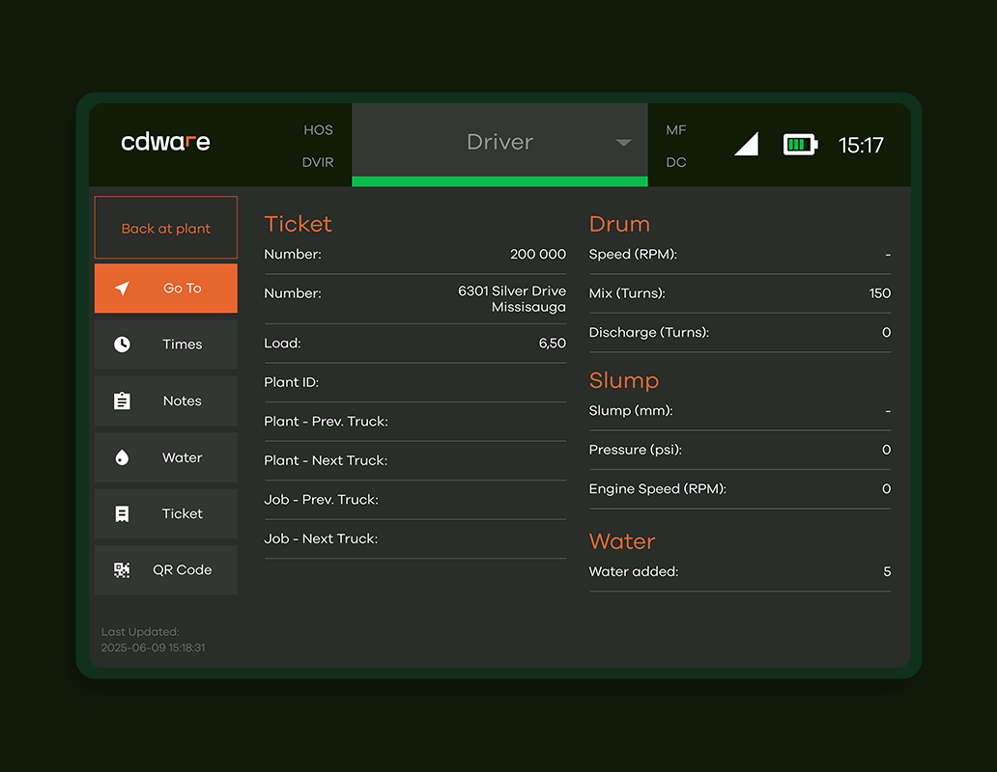Viewport: 997px width, 772px height.
Task: Click the Water added value 5
Action: [887, 571]
